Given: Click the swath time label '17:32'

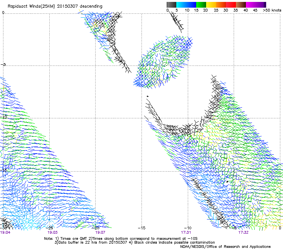Looking at the screenshot, I should tap(243, 233).
